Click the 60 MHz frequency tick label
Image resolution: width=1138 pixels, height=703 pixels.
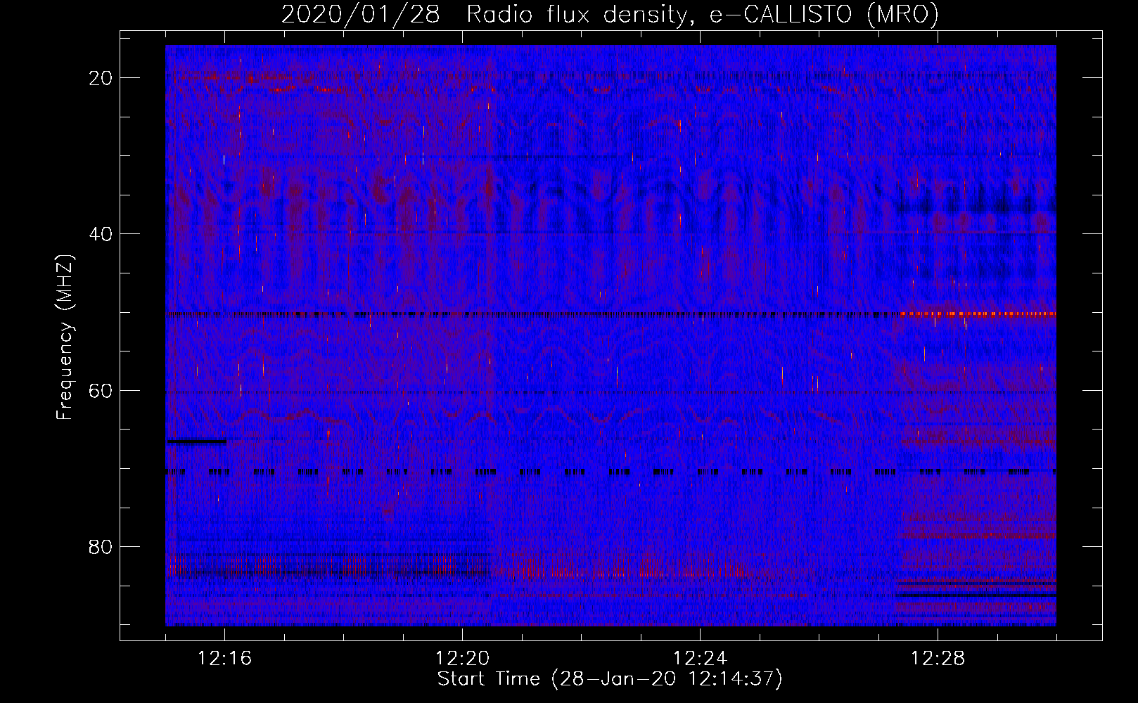click(x=101, y=390)
